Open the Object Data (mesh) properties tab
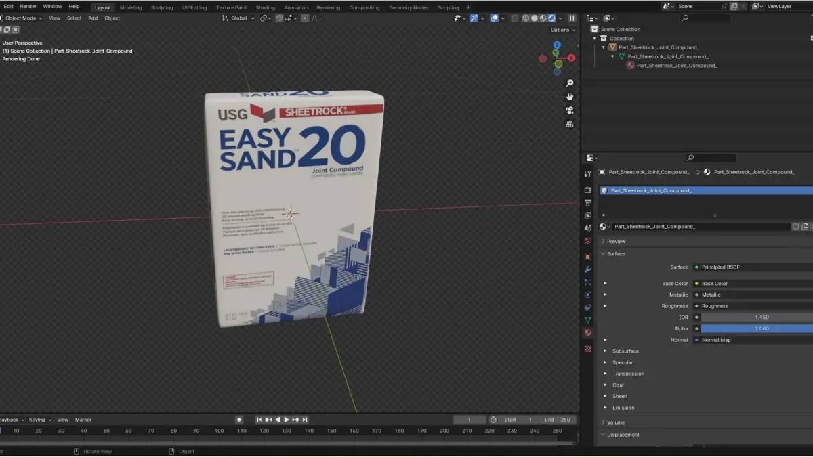This screenshot has width=813, height=457. coord(587,320)
